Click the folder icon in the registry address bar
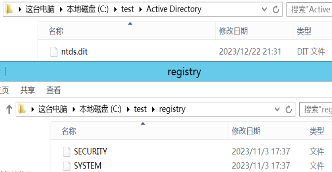 pos(22,109)
